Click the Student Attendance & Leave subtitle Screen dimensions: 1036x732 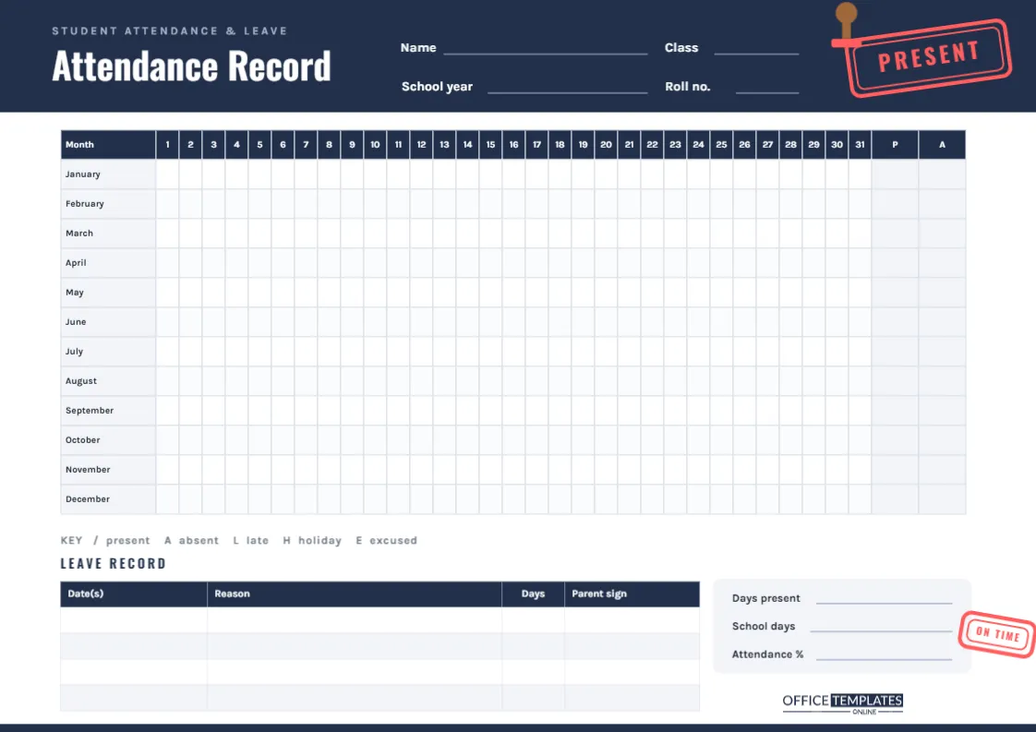170,31
